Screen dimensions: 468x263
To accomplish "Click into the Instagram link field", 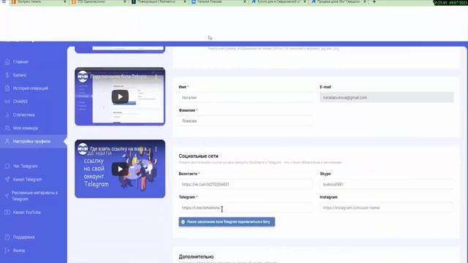I will point(387,207).
